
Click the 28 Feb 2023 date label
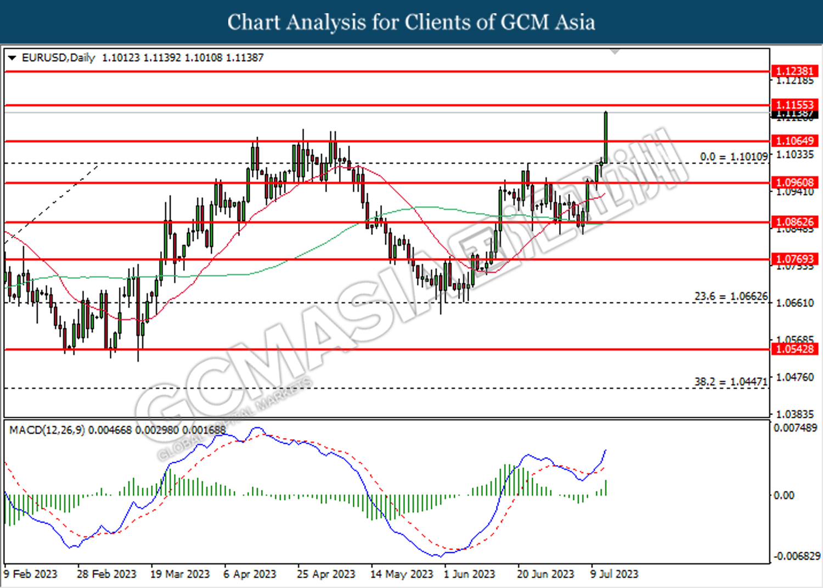point(106,574)
